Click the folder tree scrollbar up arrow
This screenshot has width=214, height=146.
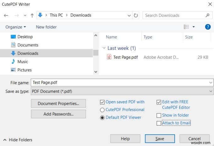tap(96, 36)
